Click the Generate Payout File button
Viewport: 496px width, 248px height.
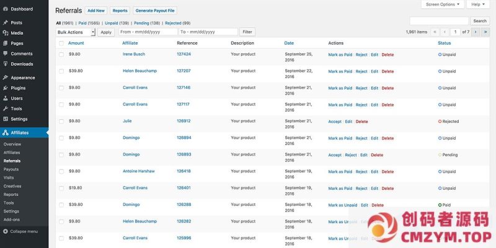pyautogui.click(x=156, y=11)
